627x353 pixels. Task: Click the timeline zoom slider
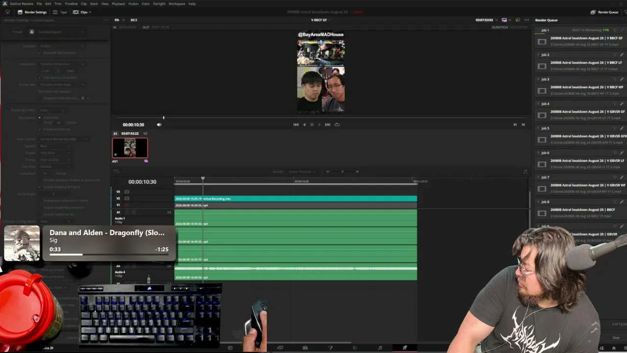[x=342, y=172]
